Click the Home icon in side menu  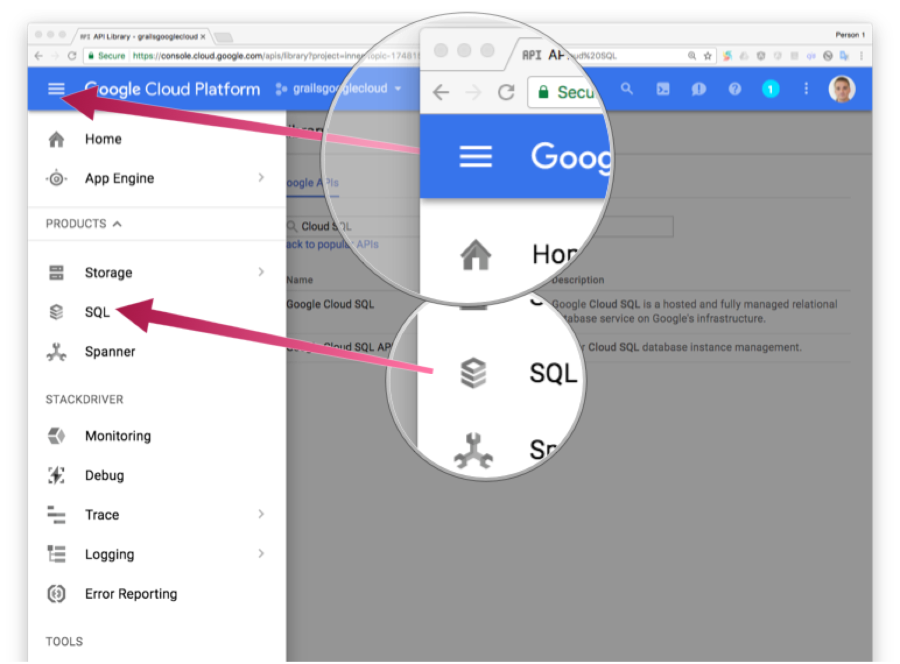click(57, 139)
